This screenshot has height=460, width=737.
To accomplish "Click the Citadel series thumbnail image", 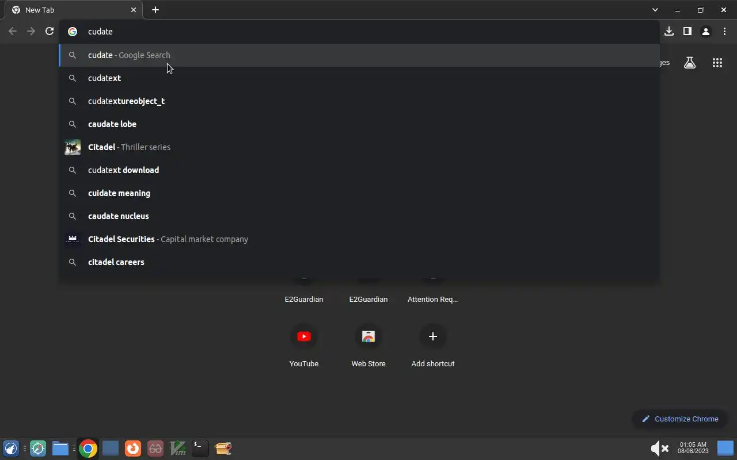I will 73,147.
